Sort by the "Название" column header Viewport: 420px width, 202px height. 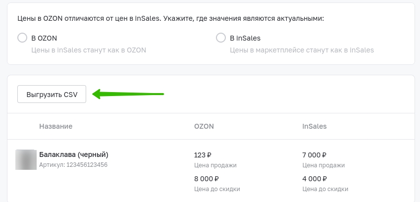click(x=55, y=126)
